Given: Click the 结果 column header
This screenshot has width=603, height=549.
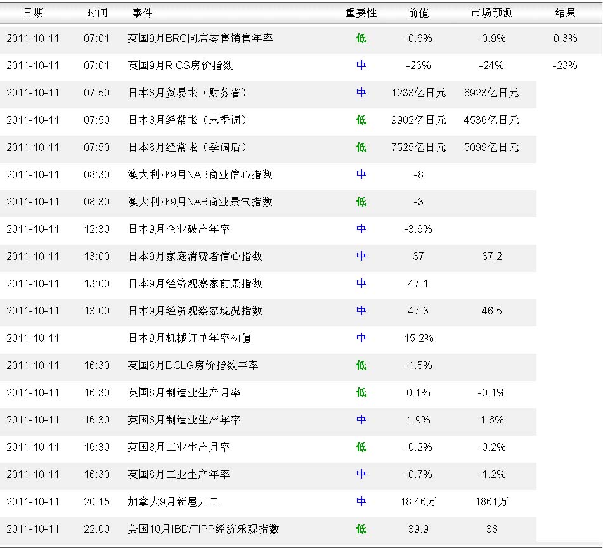Looking at the screenshot, I should pyautogui.click(x=566, y=13).
